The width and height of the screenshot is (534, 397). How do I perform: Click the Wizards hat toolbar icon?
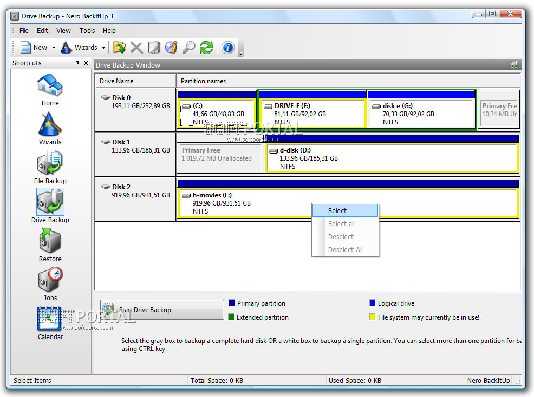tap(66, 47)
